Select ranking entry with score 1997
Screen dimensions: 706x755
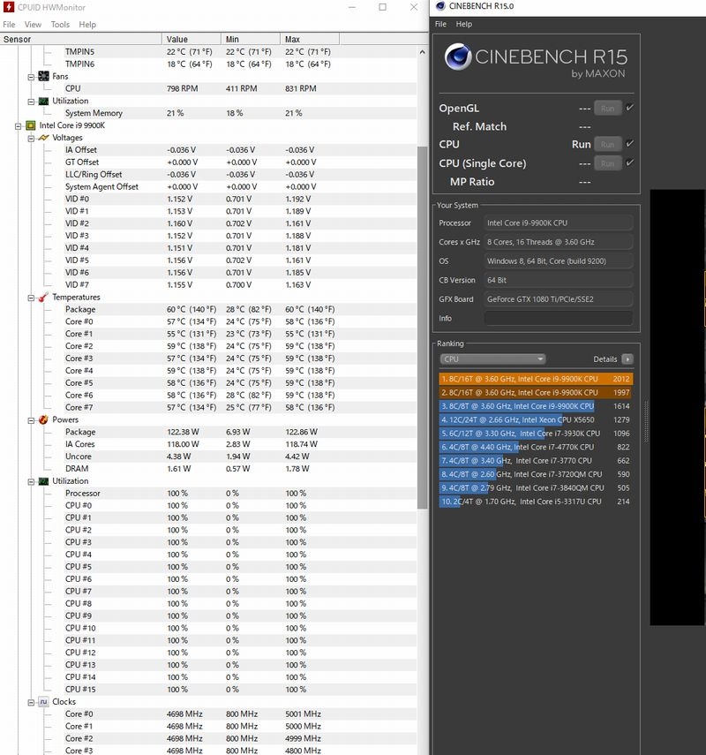(536, 392)
